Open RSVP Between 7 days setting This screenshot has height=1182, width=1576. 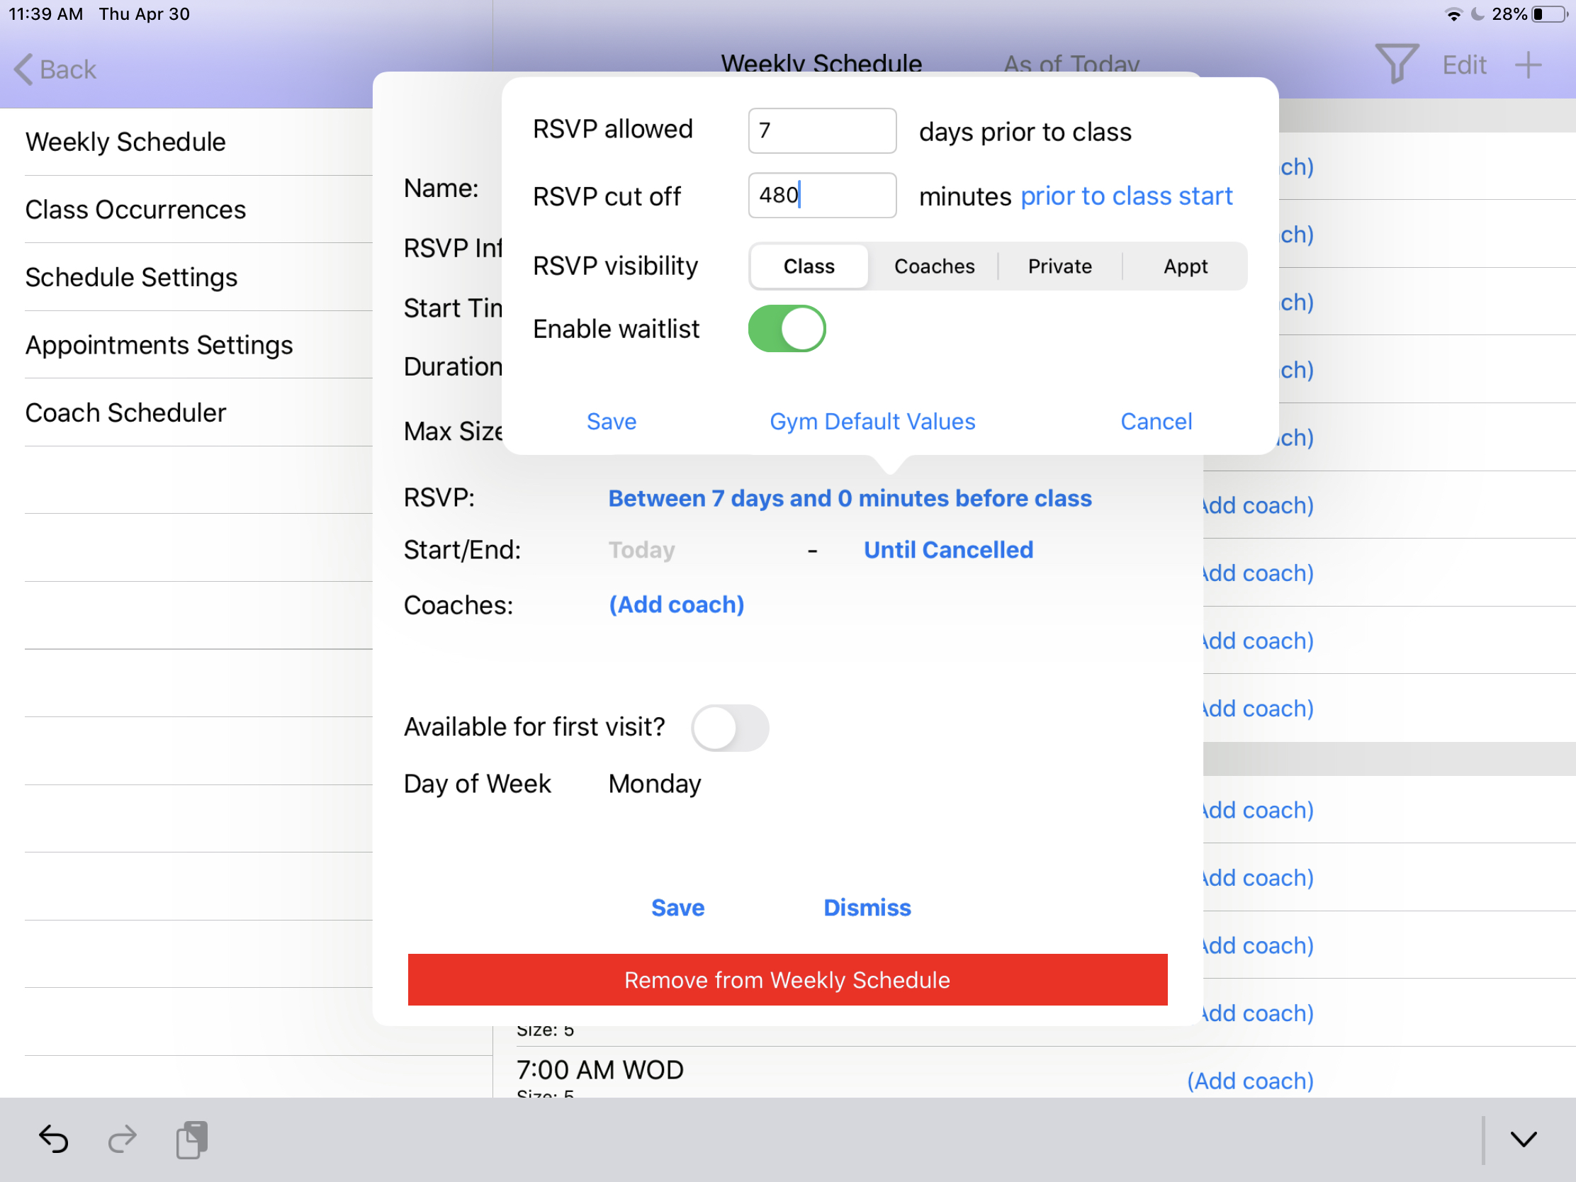pos(849,498)
